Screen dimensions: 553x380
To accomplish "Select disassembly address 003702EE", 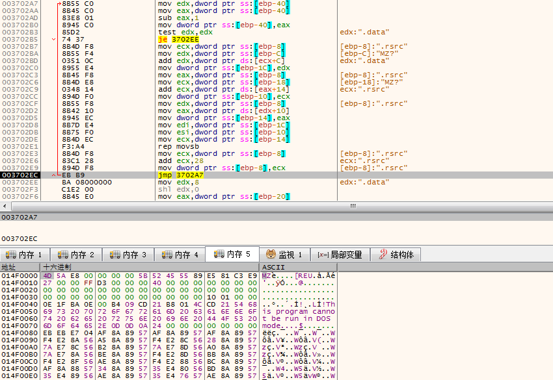I will (x=20, y=182).
